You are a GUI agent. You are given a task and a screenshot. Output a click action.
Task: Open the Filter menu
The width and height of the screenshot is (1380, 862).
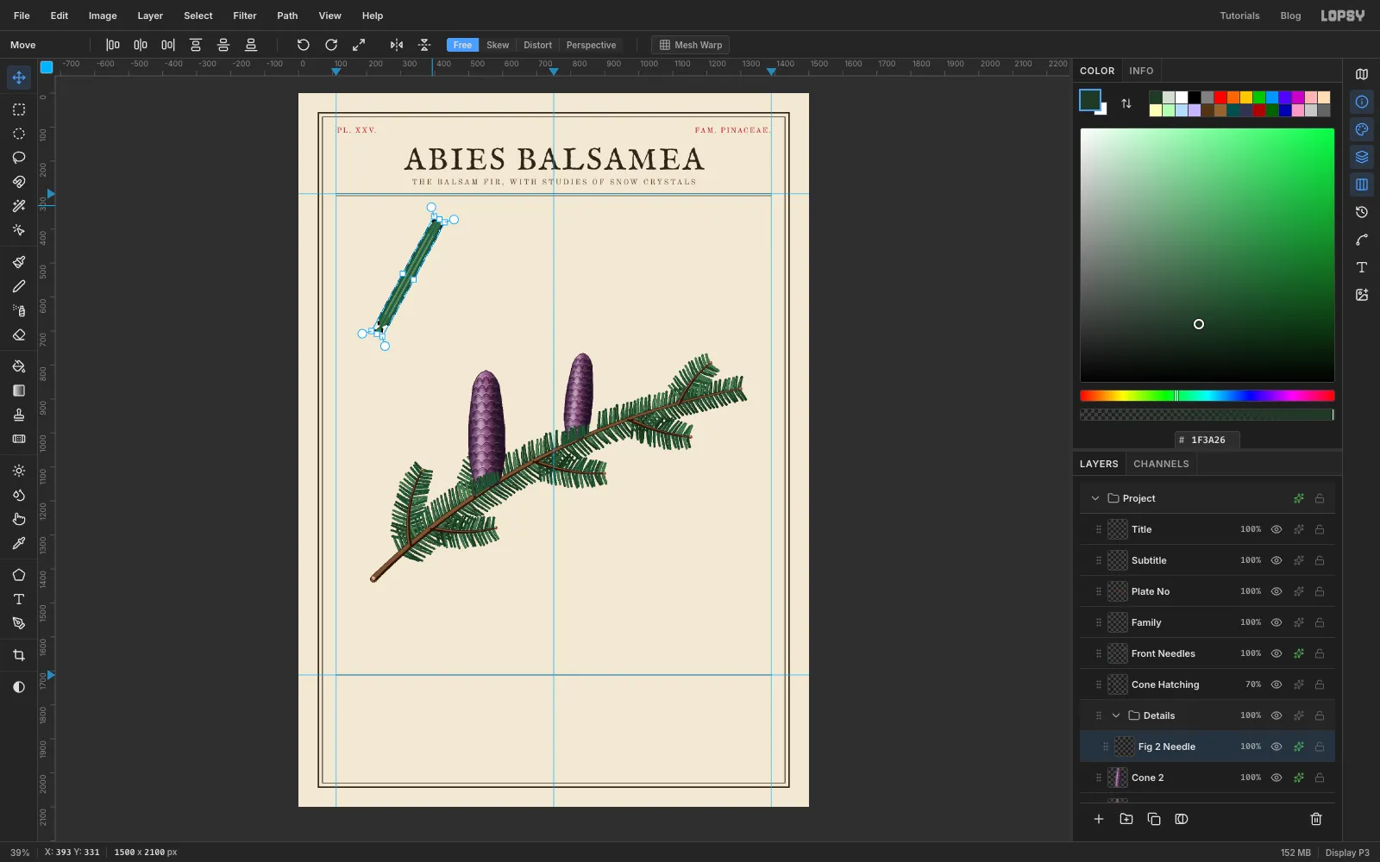click(245, 16)
